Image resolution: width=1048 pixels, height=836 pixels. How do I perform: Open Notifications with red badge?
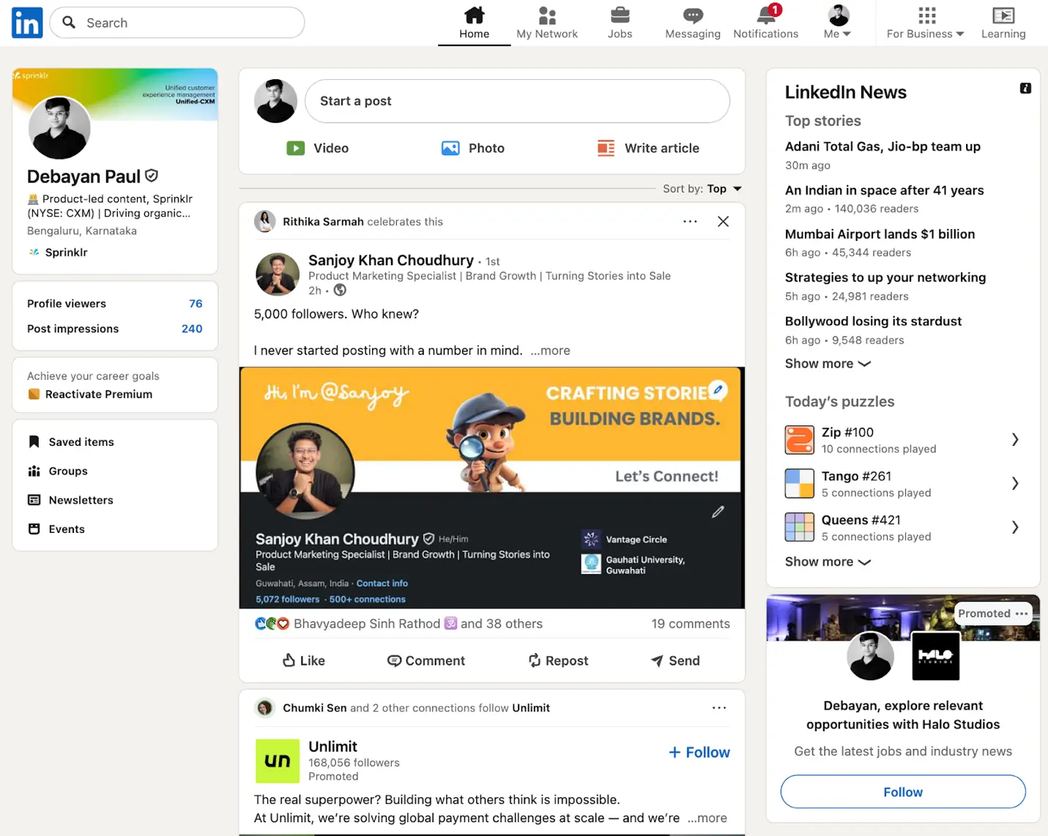pos(766,23)
